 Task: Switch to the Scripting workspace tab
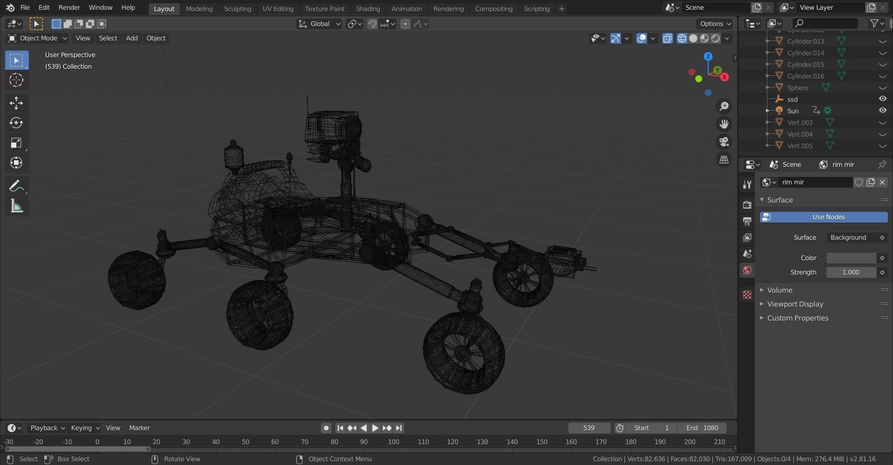click(537, 8)
